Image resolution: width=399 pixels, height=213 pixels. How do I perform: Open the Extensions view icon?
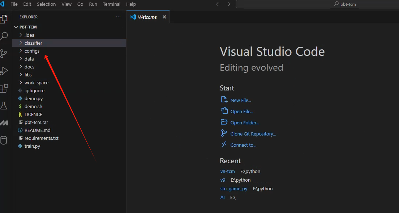4,88
